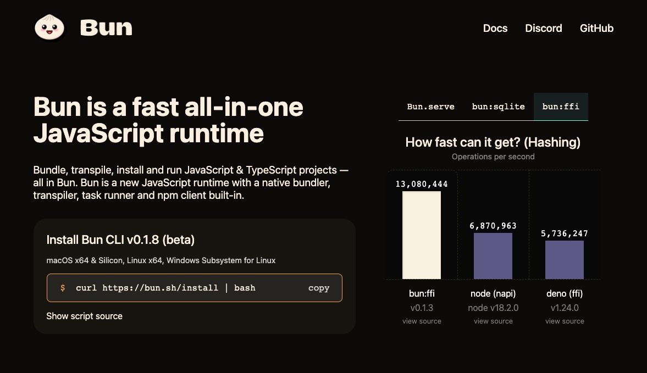View source for deno (ffi) benchmark
Screen dimensions: 647x373
[565, 321]
